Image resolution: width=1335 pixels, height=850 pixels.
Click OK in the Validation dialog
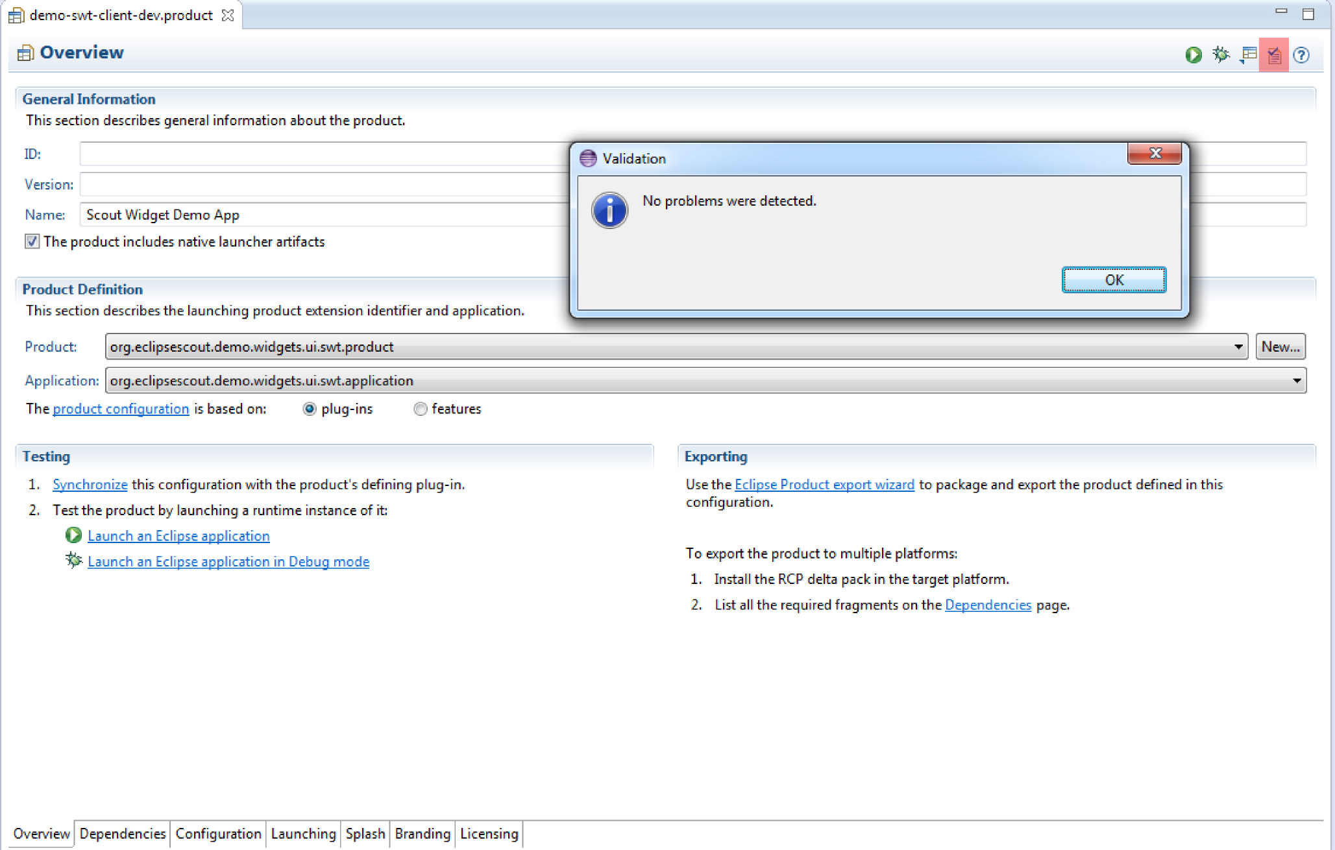click(1114, 280)
